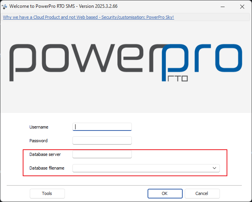The image size is (252, 202).
Task: Close the PowerPro login window
Action: pyautogui.click(x=242, y=7)
